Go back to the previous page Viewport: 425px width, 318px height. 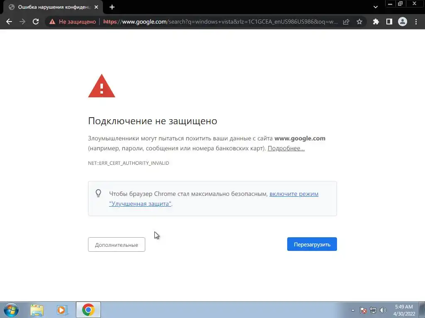[x=9, y=22]
